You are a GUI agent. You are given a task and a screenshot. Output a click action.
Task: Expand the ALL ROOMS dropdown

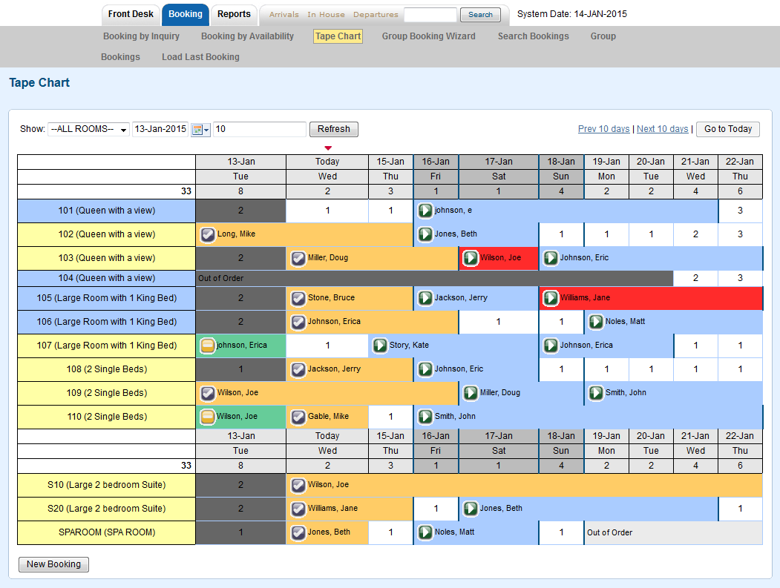point(88,129)
